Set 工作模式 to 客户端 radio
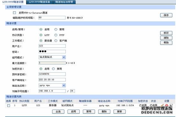The width and height of the screenshot is (176, 117). (56, 41)
